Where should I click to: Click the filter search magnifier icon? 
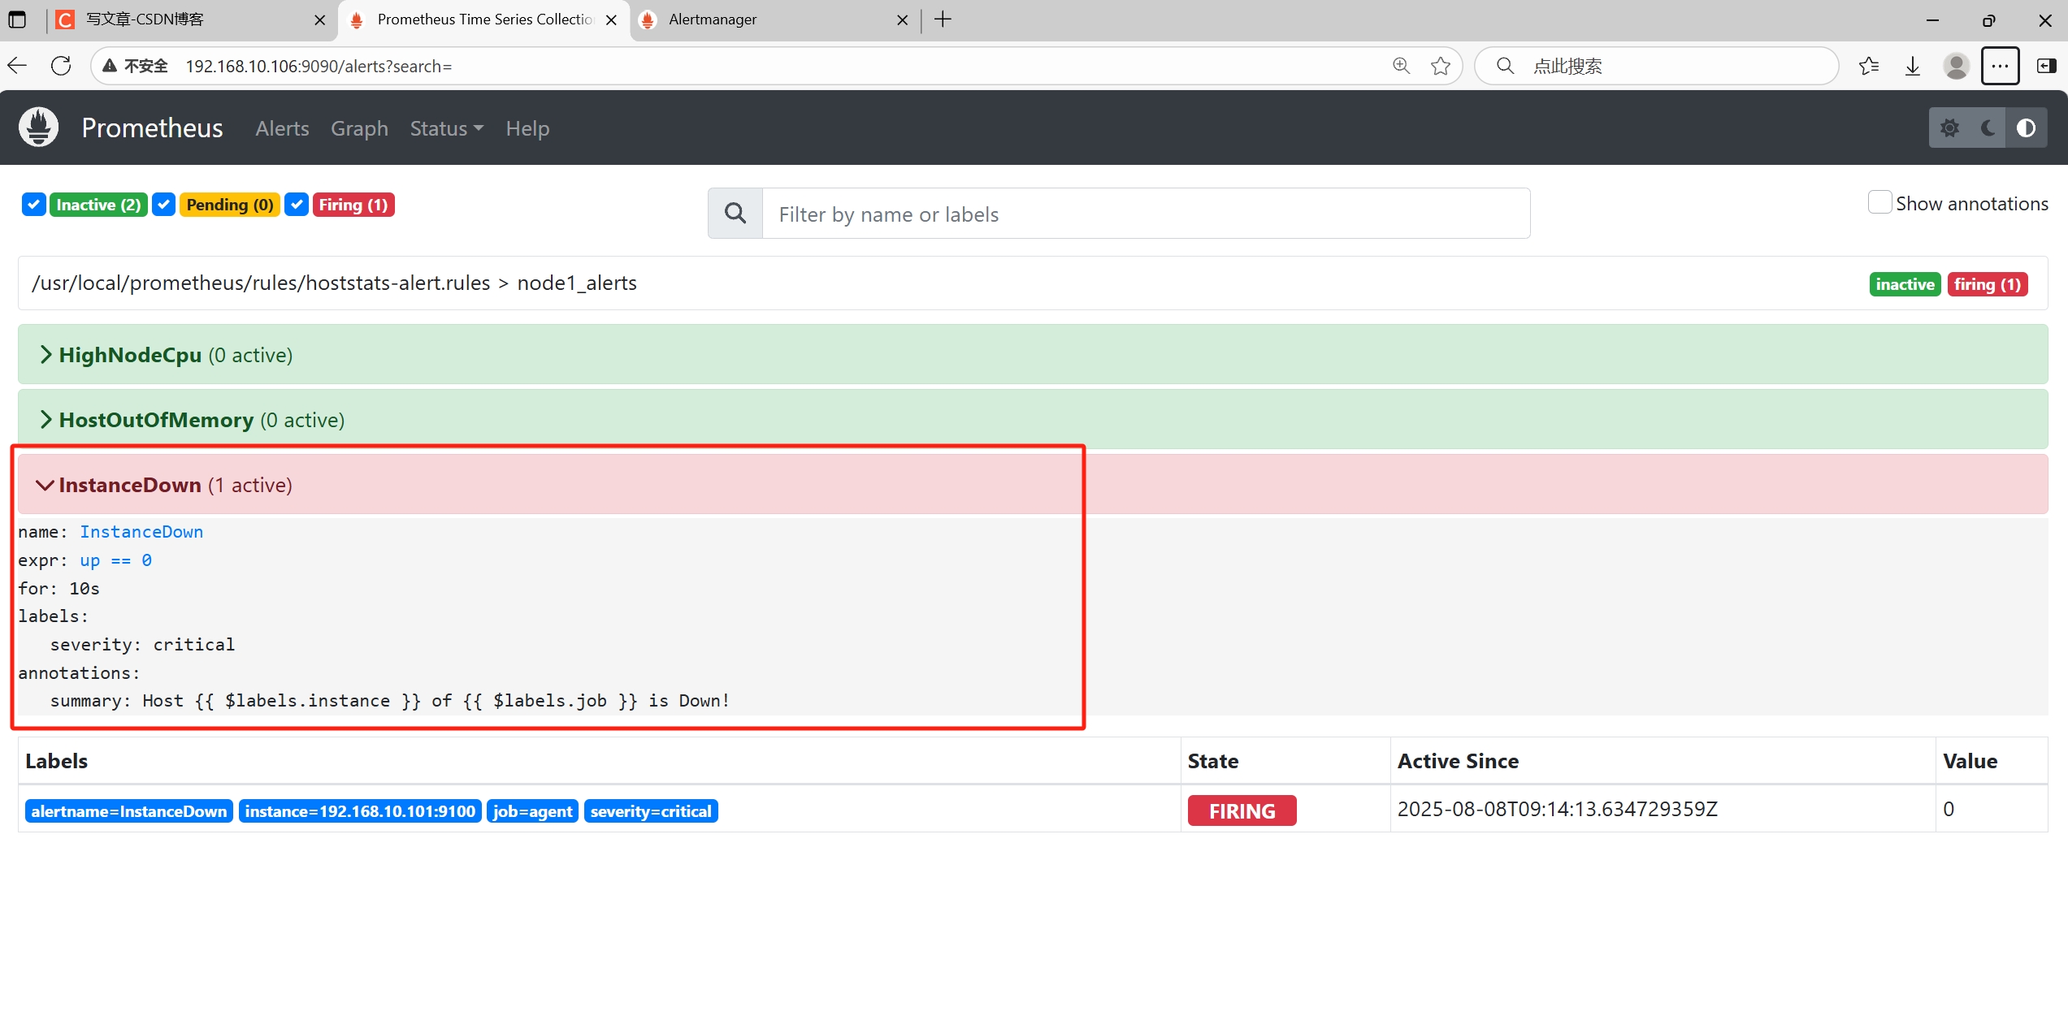735,214
